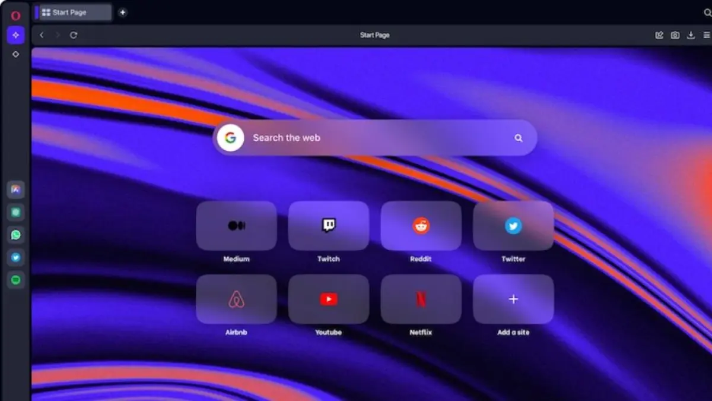The width and height of the screenshot is (712, 401).
Task: Open Spotify from the sidebar
Action: pos(15,280)
